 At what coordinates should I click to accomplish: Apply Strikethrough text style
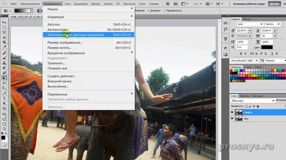pyautogui.click(x=277, y=54)
